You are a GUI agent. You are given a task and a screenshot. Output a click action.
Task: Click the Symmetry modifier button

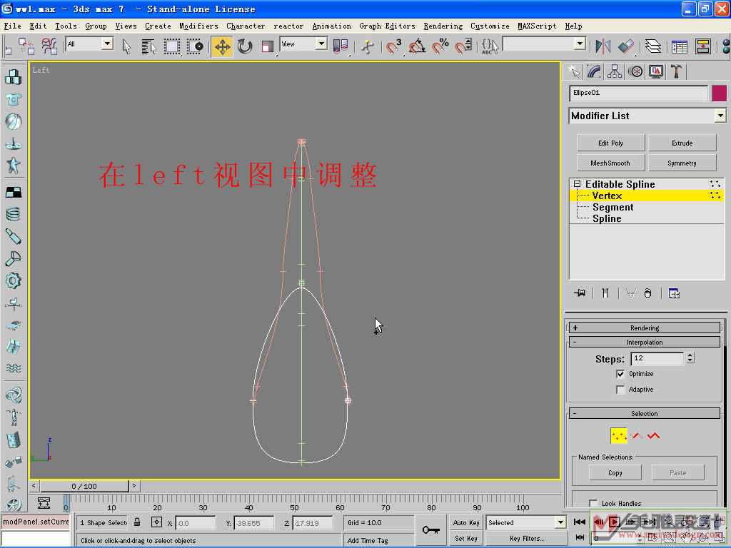pos(682,163)
